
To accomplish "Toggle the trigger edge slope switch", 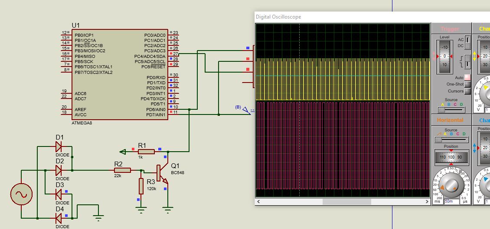I will tap(467, 61).
